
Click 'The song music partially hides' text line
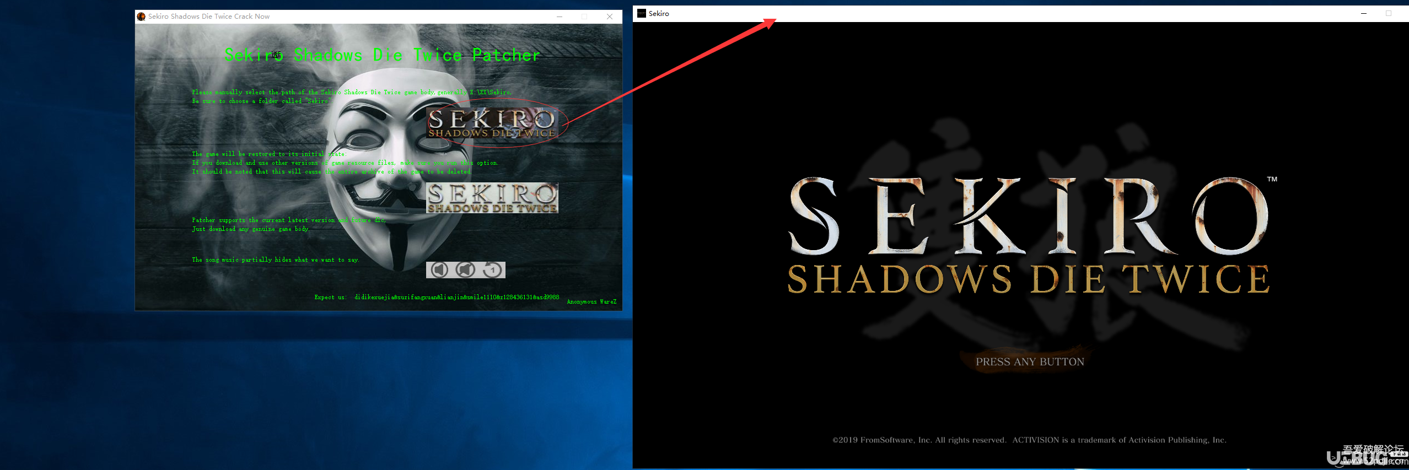coord(276,260)
